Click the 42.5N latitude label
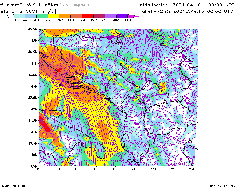Screen dimensions: 244x188 click(33, 98)
